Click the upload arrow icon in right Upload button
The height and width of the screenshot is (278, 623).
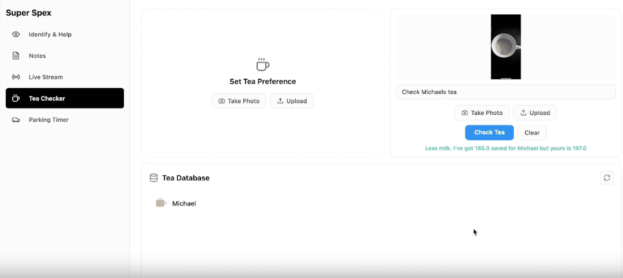[524, 113]
